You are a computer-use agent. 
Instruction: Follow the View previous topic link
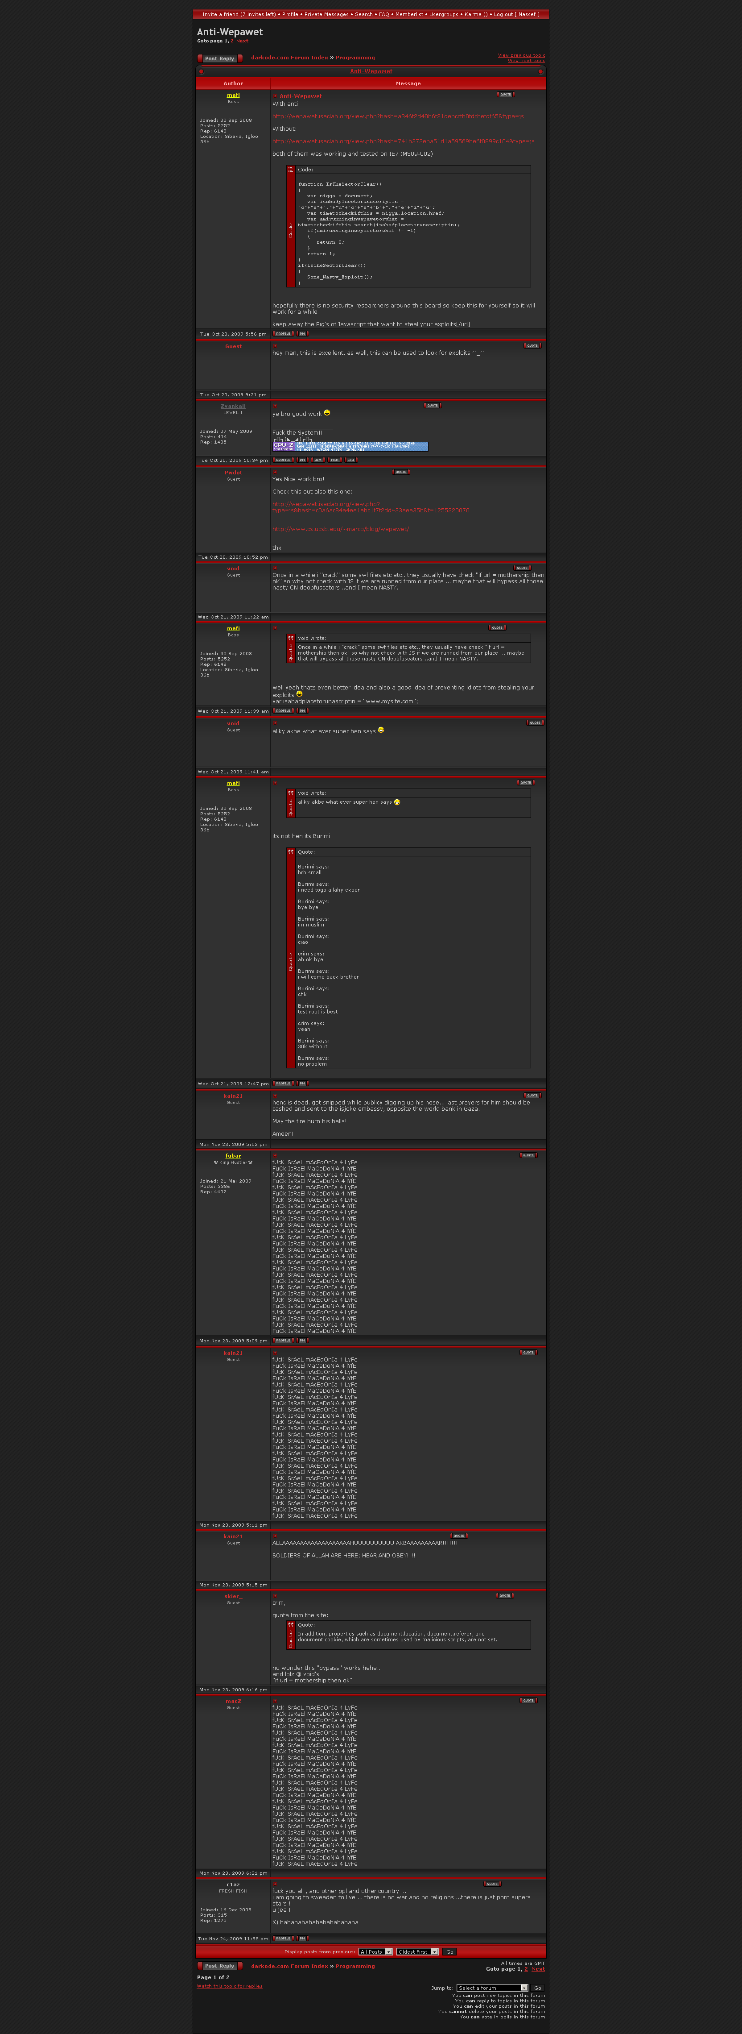pos(520,55)
